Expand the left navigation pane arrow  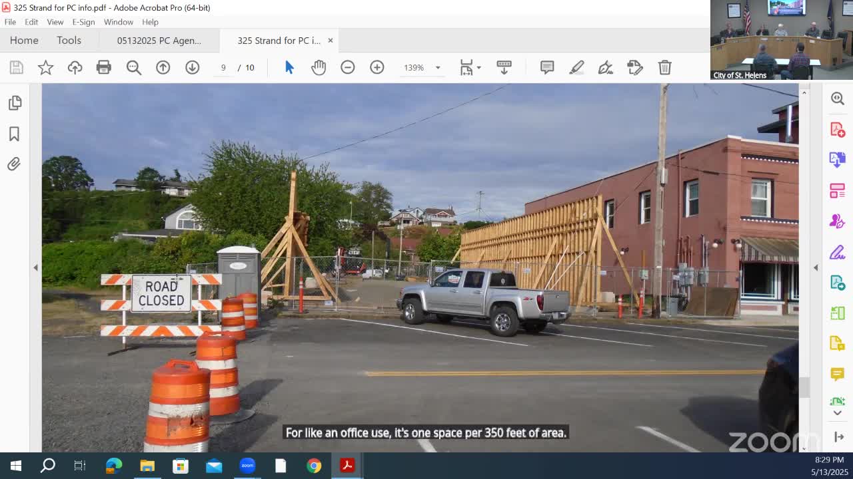click(x=35, y=267)
